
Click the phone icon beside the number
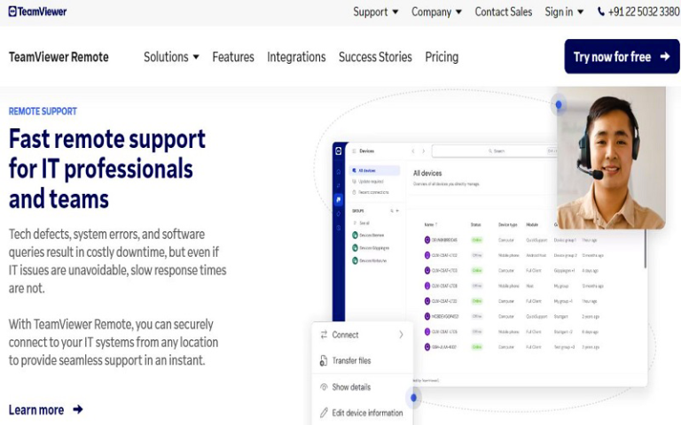(601, 12)
